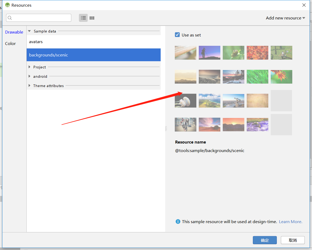This screenshot has height=250, width=312.
Task: Select the hazy golden dunes thumbnail
Action: tap(185, 77)
